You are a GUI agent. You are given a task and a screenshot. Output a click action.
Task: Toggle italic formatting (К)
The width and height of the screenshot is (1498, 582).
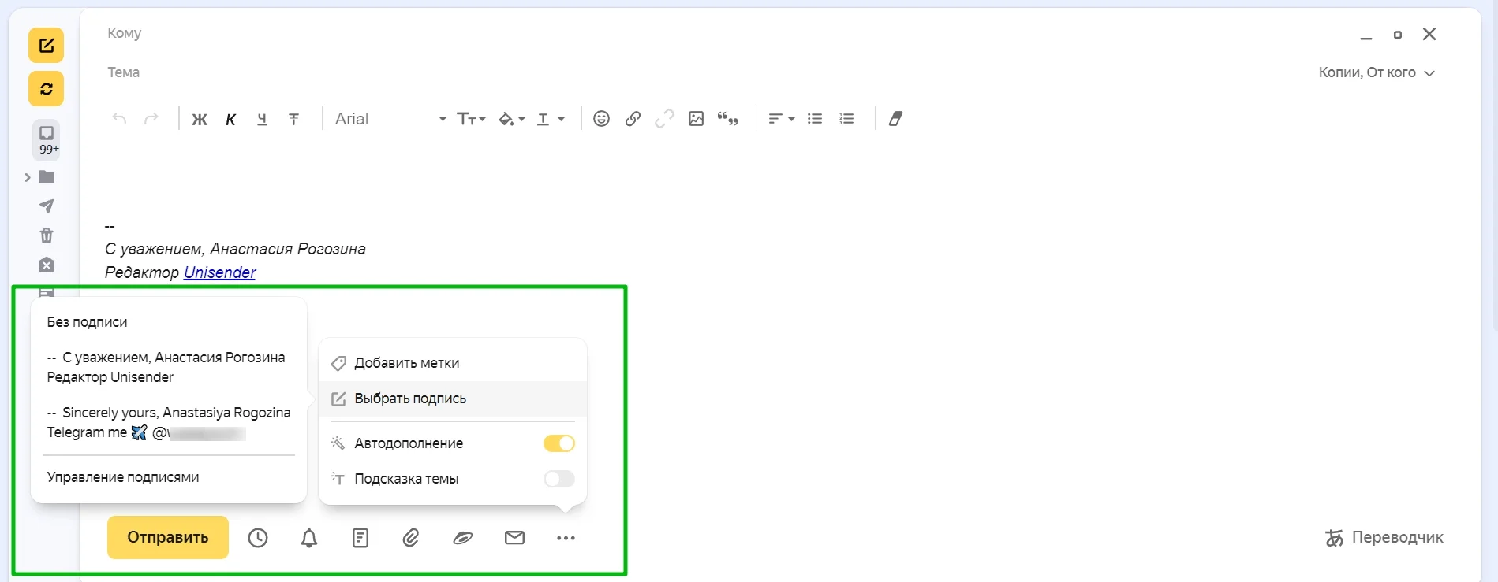230,119
